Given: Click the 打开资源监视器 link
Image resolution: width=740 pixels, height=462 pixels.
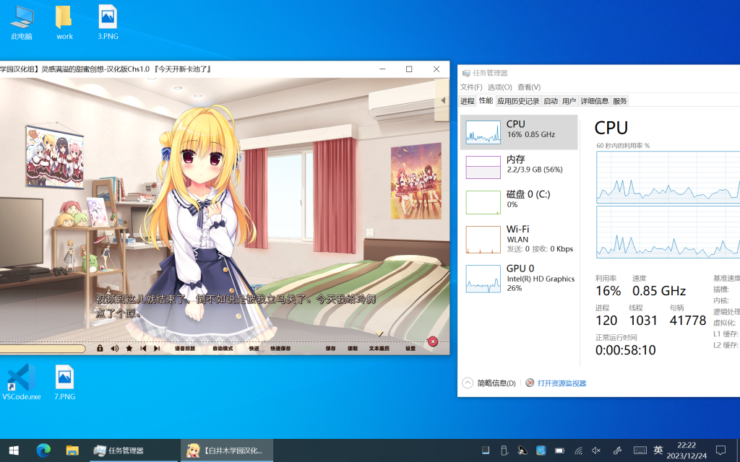Looking at the screenshot, I should 562,383.
